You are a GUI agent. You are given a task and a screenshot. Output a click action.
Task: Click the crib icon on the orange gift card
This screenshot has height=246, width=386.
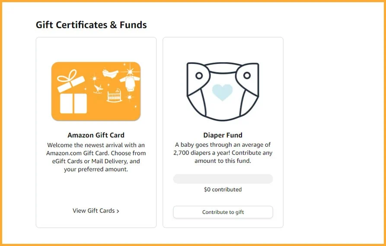point(114,96)
